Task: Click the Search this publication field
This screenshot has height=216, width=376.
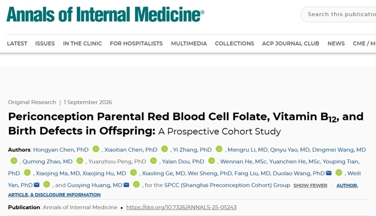Action: (x=338, y=14)
